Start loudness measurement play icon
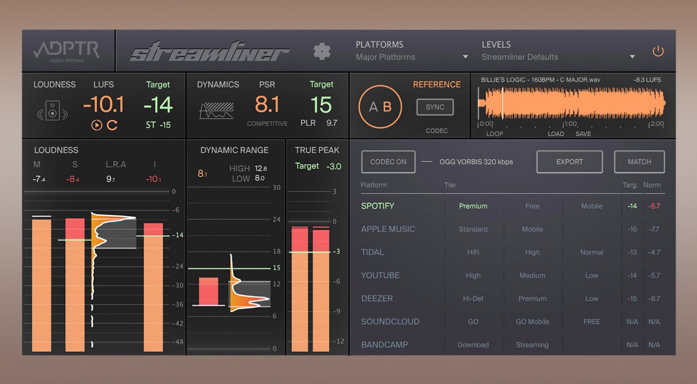The image size is (697, 384). [97, 125]
